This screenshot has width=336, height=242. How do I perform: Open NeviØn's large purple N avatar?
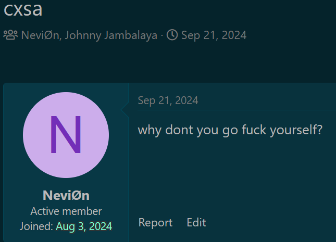click(66, 135)
